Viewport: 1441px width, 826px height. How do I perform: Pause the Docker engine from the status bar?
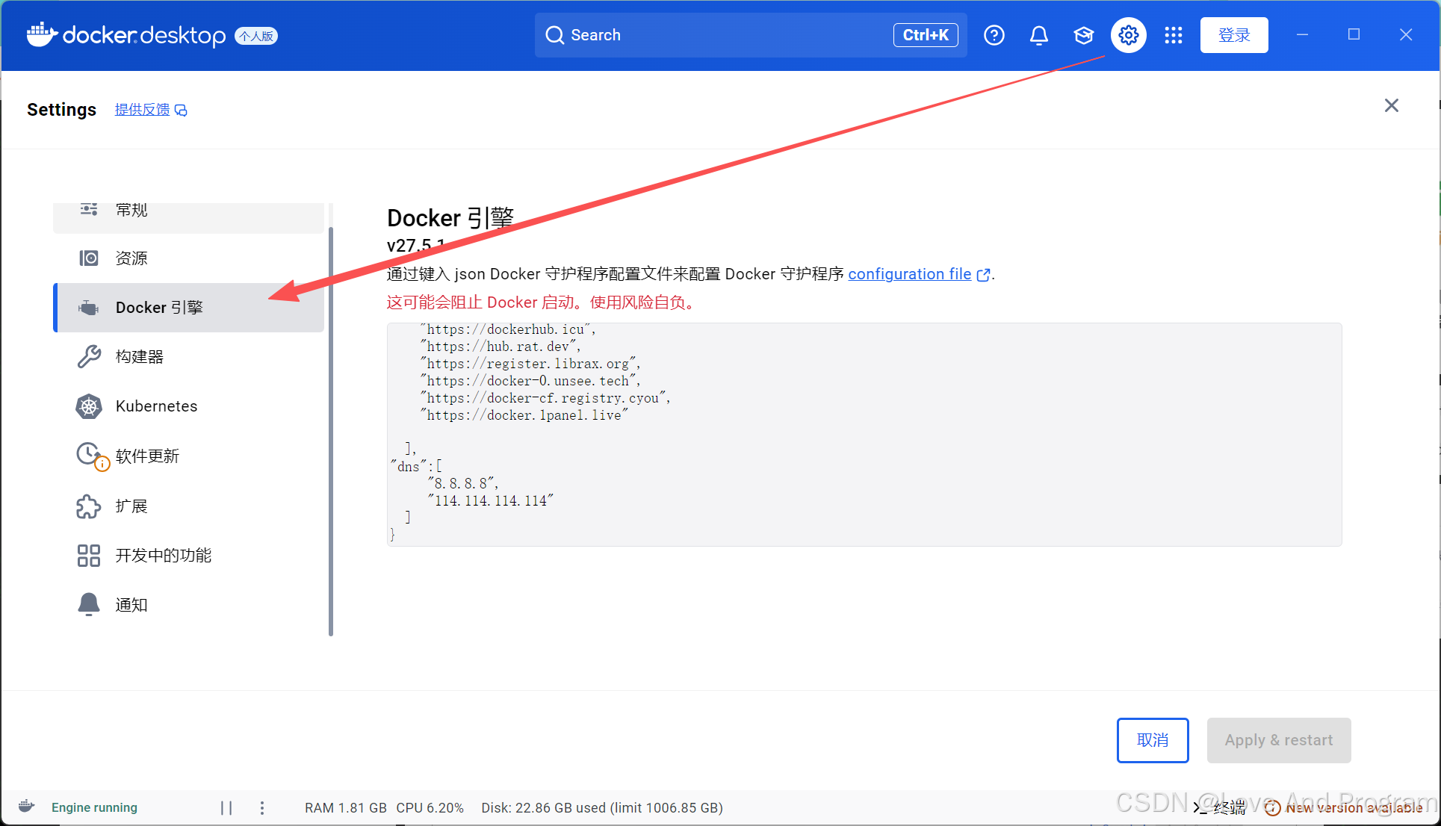click(226, 807)
